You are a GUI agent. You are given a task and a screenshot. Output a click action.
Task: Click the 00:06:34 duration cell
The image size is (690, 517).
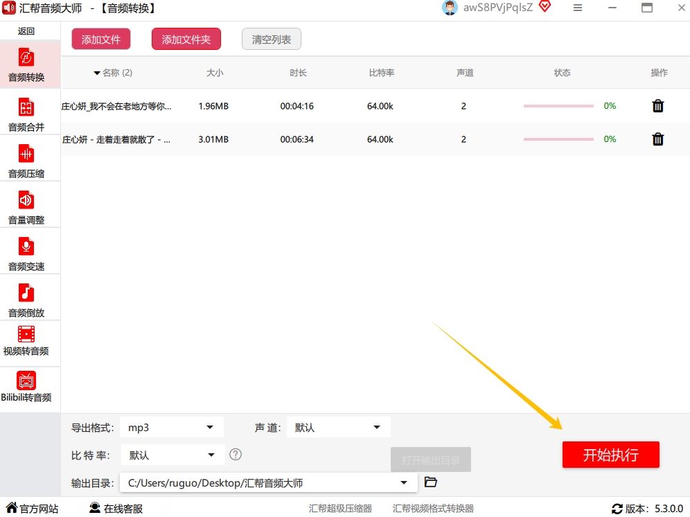click(297, 139)
